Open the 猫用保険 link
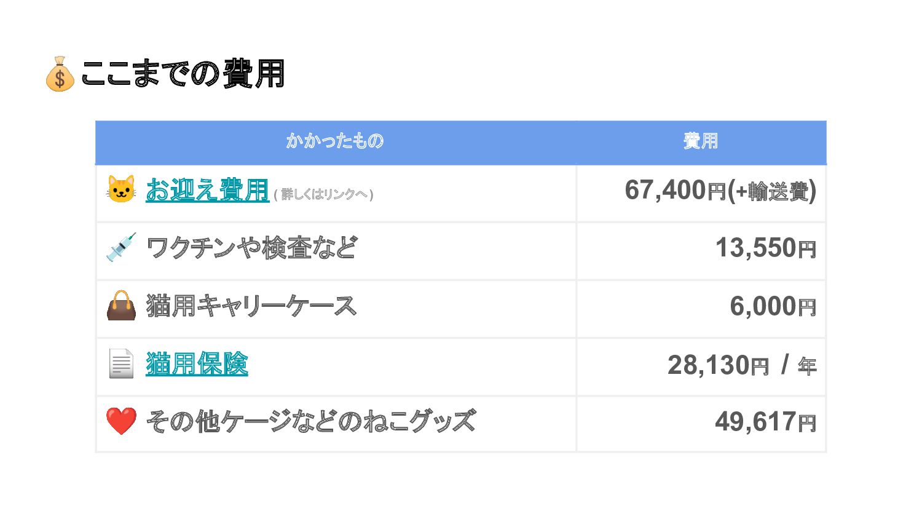The image size is (922, 519). tap(197, 363)
